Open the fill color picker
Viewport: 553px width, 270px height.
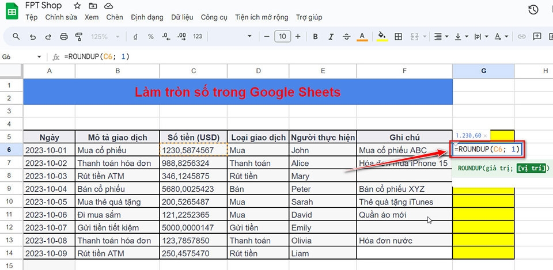coord(382,36)
